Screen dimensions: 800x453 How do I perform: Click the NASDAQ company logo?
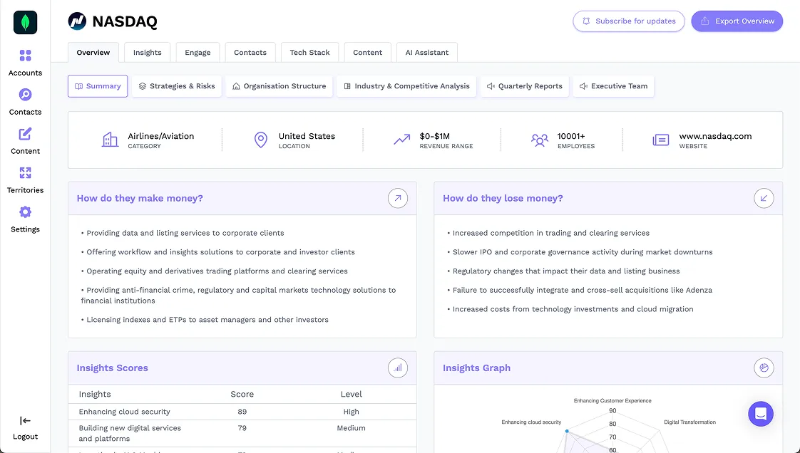(x=77, y=21)
